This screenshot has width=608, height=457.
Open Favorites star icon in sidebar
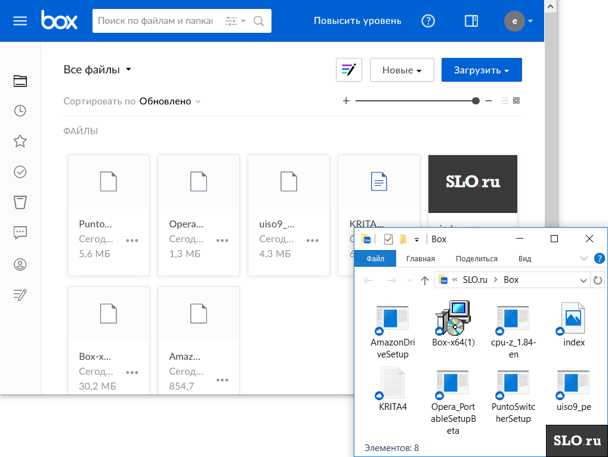pos(20,141)
